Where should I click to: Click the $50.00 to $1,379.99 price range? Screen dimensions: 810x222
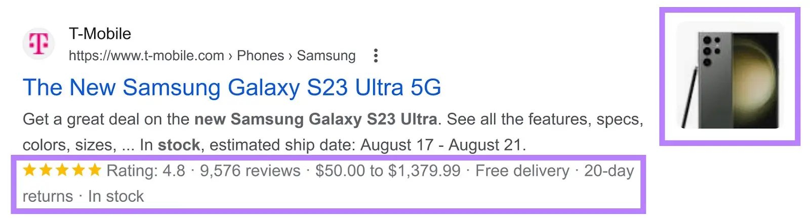click(388, 171)
